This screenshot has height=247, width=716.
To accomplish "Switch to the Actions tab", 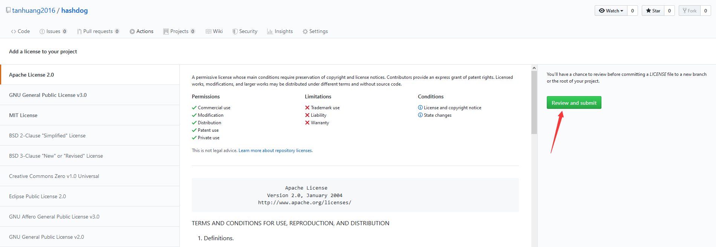I will click(x=141, y=31).
